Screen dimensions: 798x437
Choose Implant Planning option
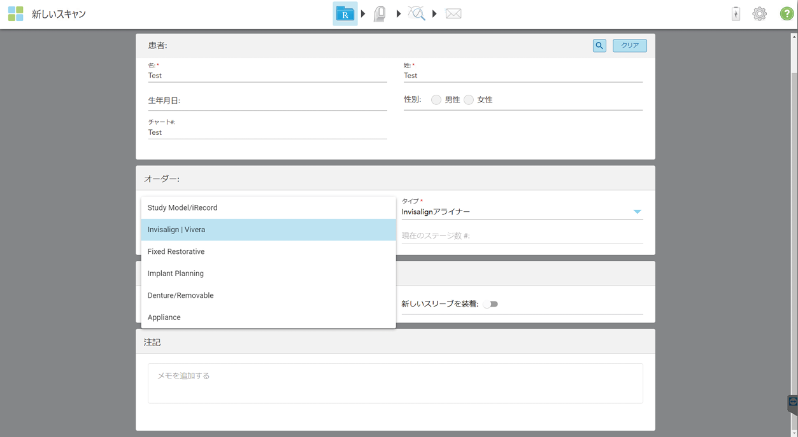tap(268, 274)
